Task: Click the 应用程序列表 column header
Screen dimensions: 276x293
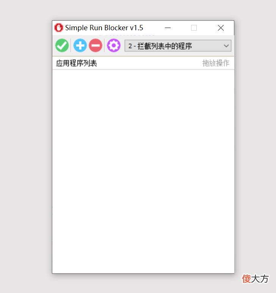Action: [77, 63]
